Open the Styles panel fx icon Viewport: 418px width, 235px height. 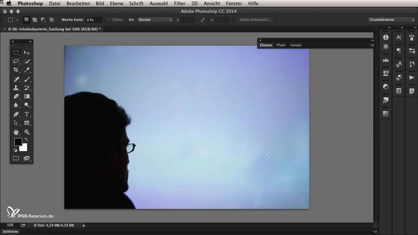pos(386,101)
